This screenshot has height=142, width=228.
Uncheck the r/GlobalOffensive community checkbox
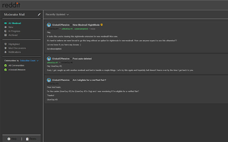(x=5, y=69)
